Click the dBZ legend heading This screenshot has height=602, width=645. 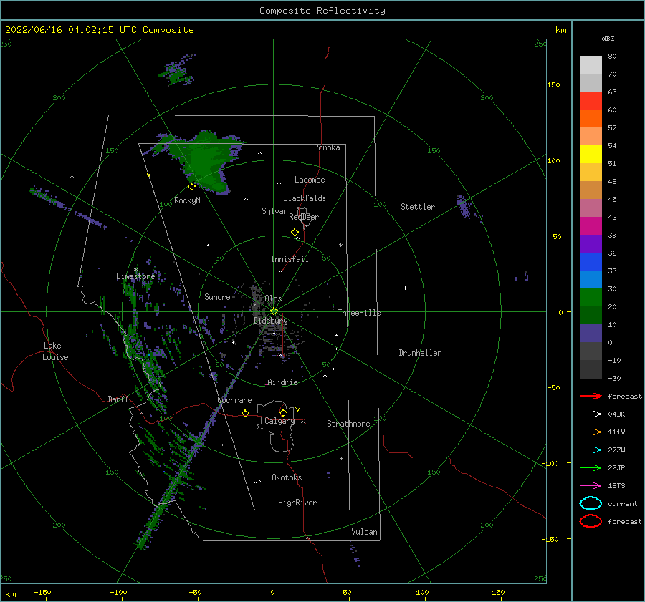tap(608, 38)
